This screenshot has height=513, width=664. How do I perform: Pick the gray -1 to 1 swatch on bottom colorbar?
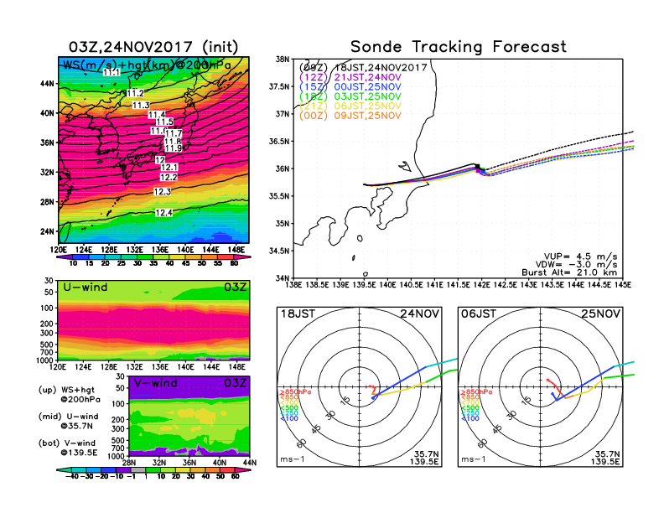pyautogui.click(x=138, y=470)
